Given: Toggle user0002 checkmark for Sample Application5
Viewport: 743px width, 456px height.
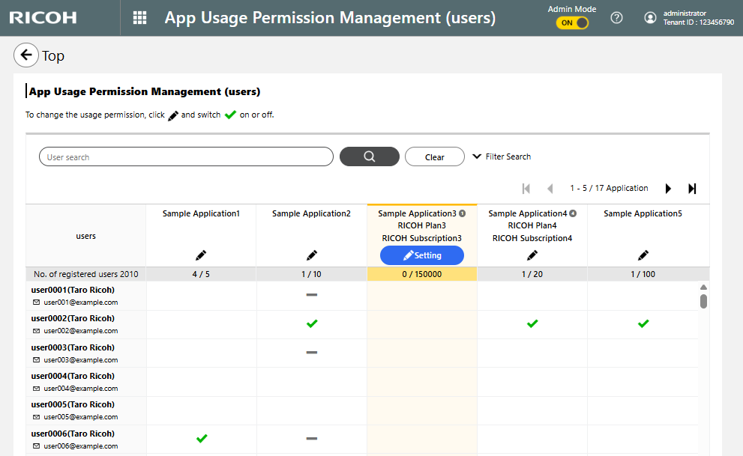Looking at the screenshot, I should [x=643, y=323].
